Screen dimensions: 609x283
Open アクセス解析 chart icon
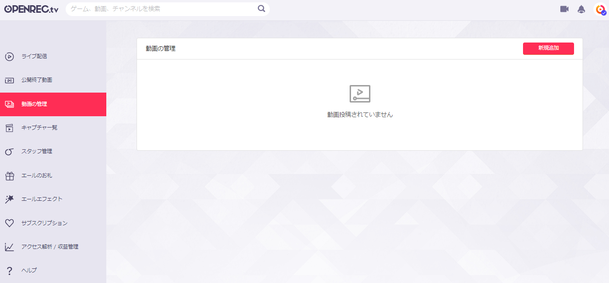pos(9,246)
